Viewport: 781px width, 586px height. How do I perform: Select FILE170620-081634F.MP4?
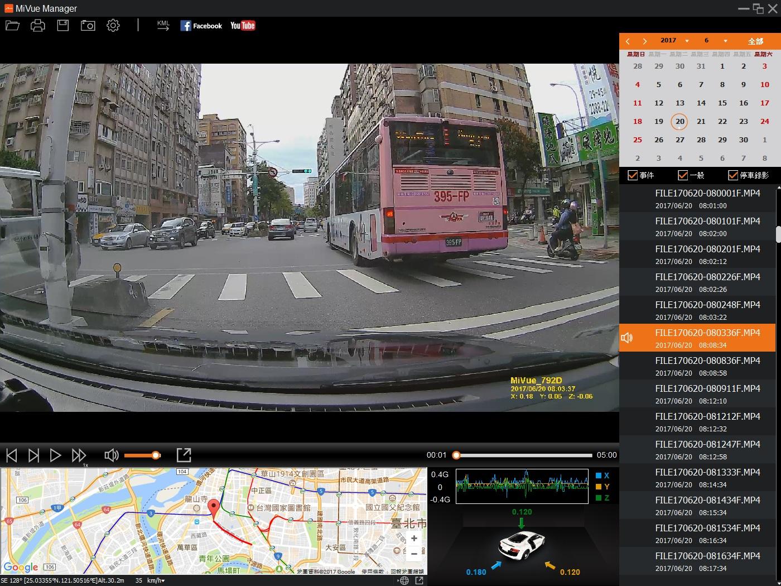point(697,561)
